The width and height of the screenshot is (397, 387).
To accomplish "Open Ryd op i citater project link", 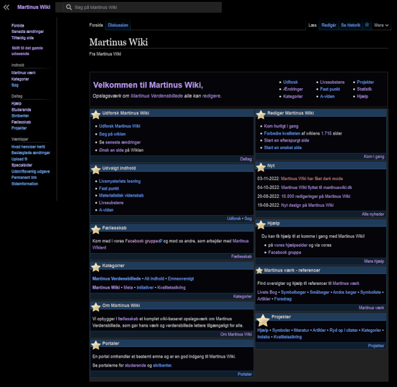I will 344,331.
